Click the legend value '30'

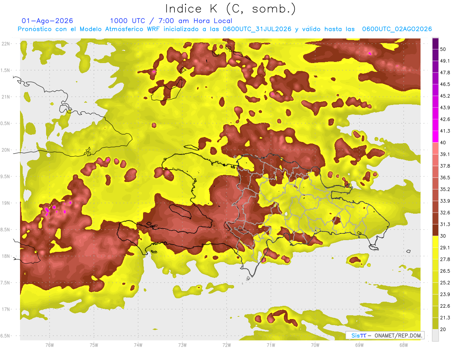[443, 236]
